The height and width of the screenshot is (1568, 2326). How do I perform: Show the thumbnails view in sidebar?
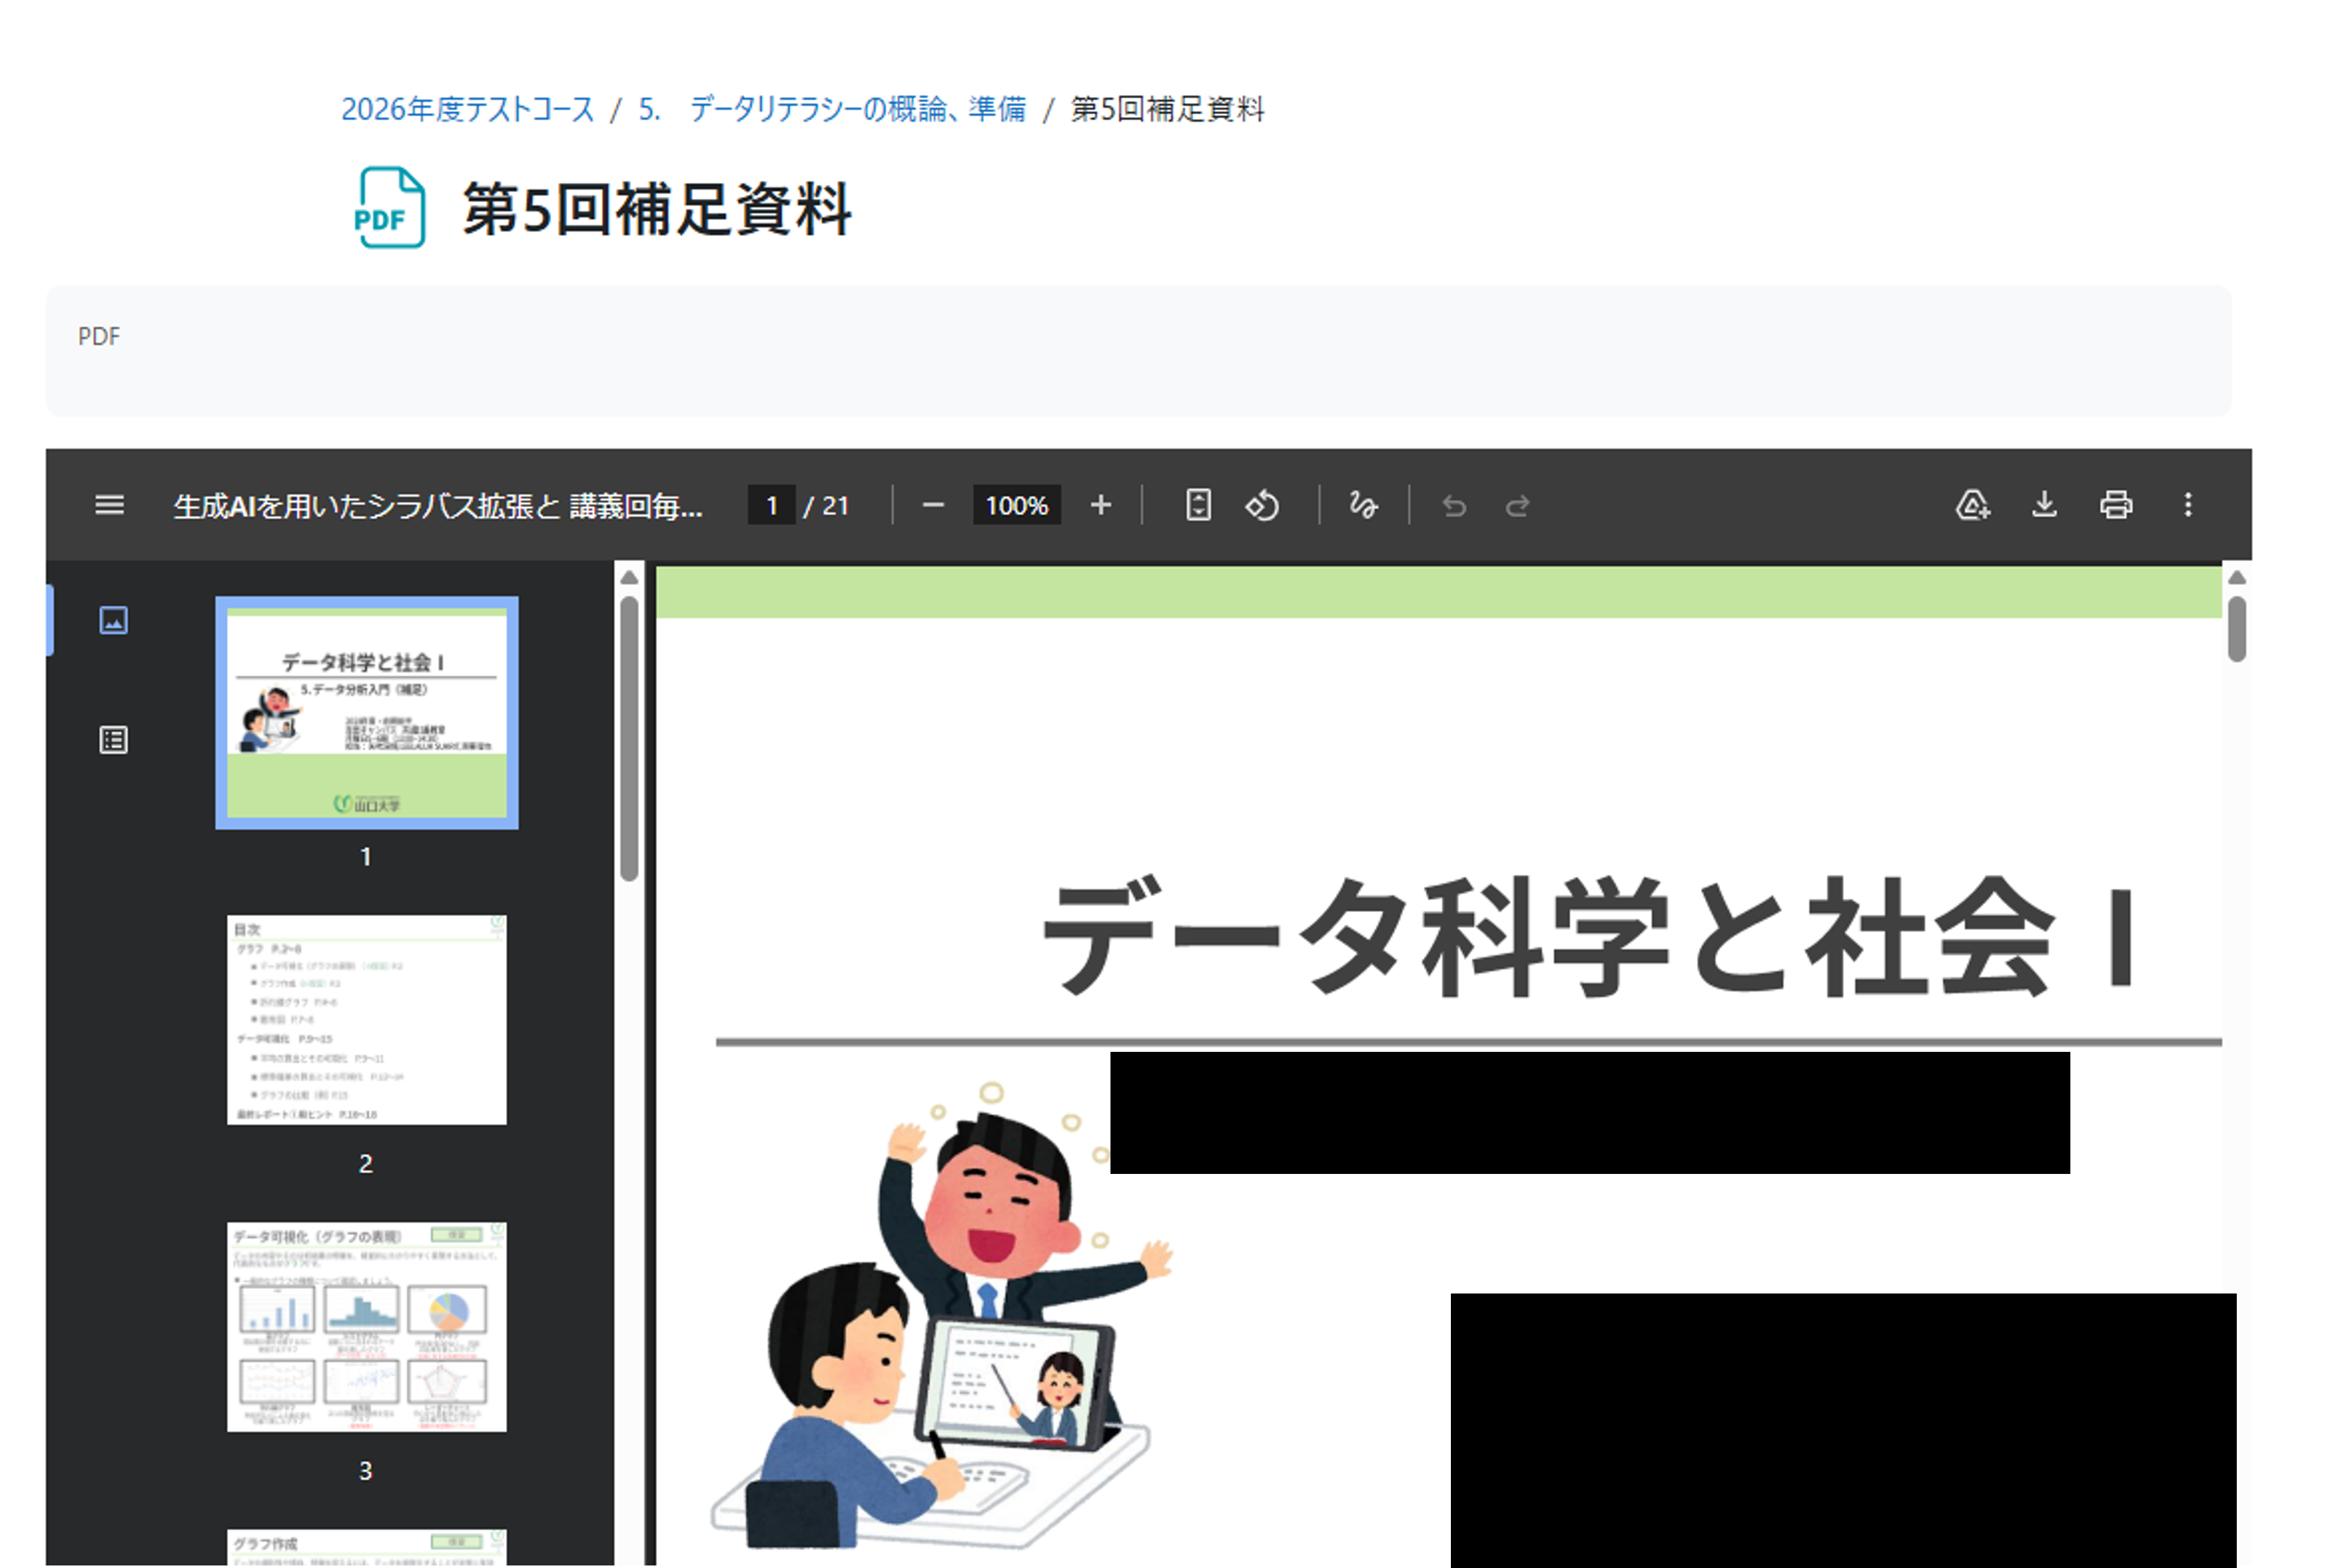(113, 620)
